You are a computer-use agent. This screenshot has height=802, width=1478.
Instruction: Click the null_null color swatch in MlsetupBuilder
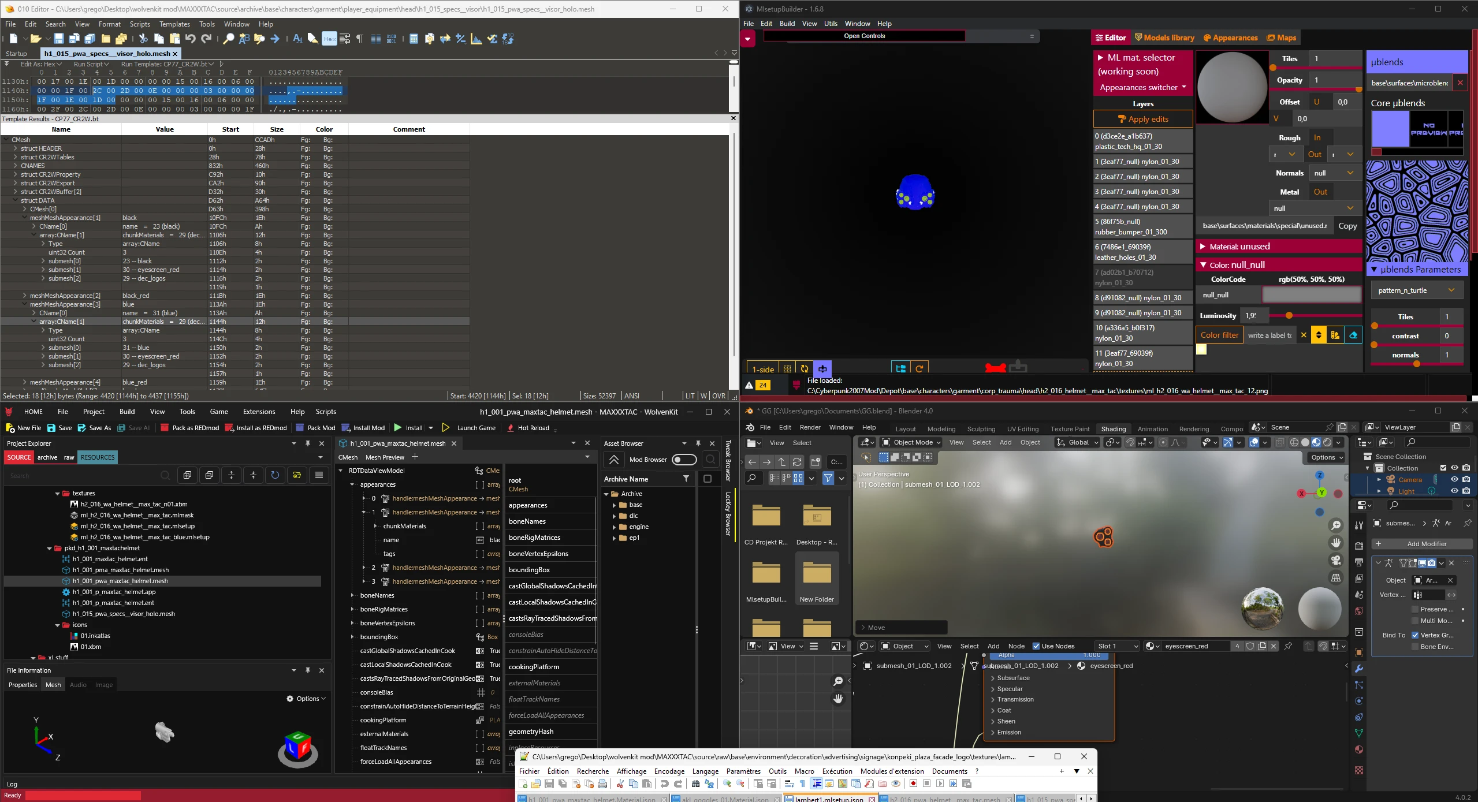click(1312, 294)
